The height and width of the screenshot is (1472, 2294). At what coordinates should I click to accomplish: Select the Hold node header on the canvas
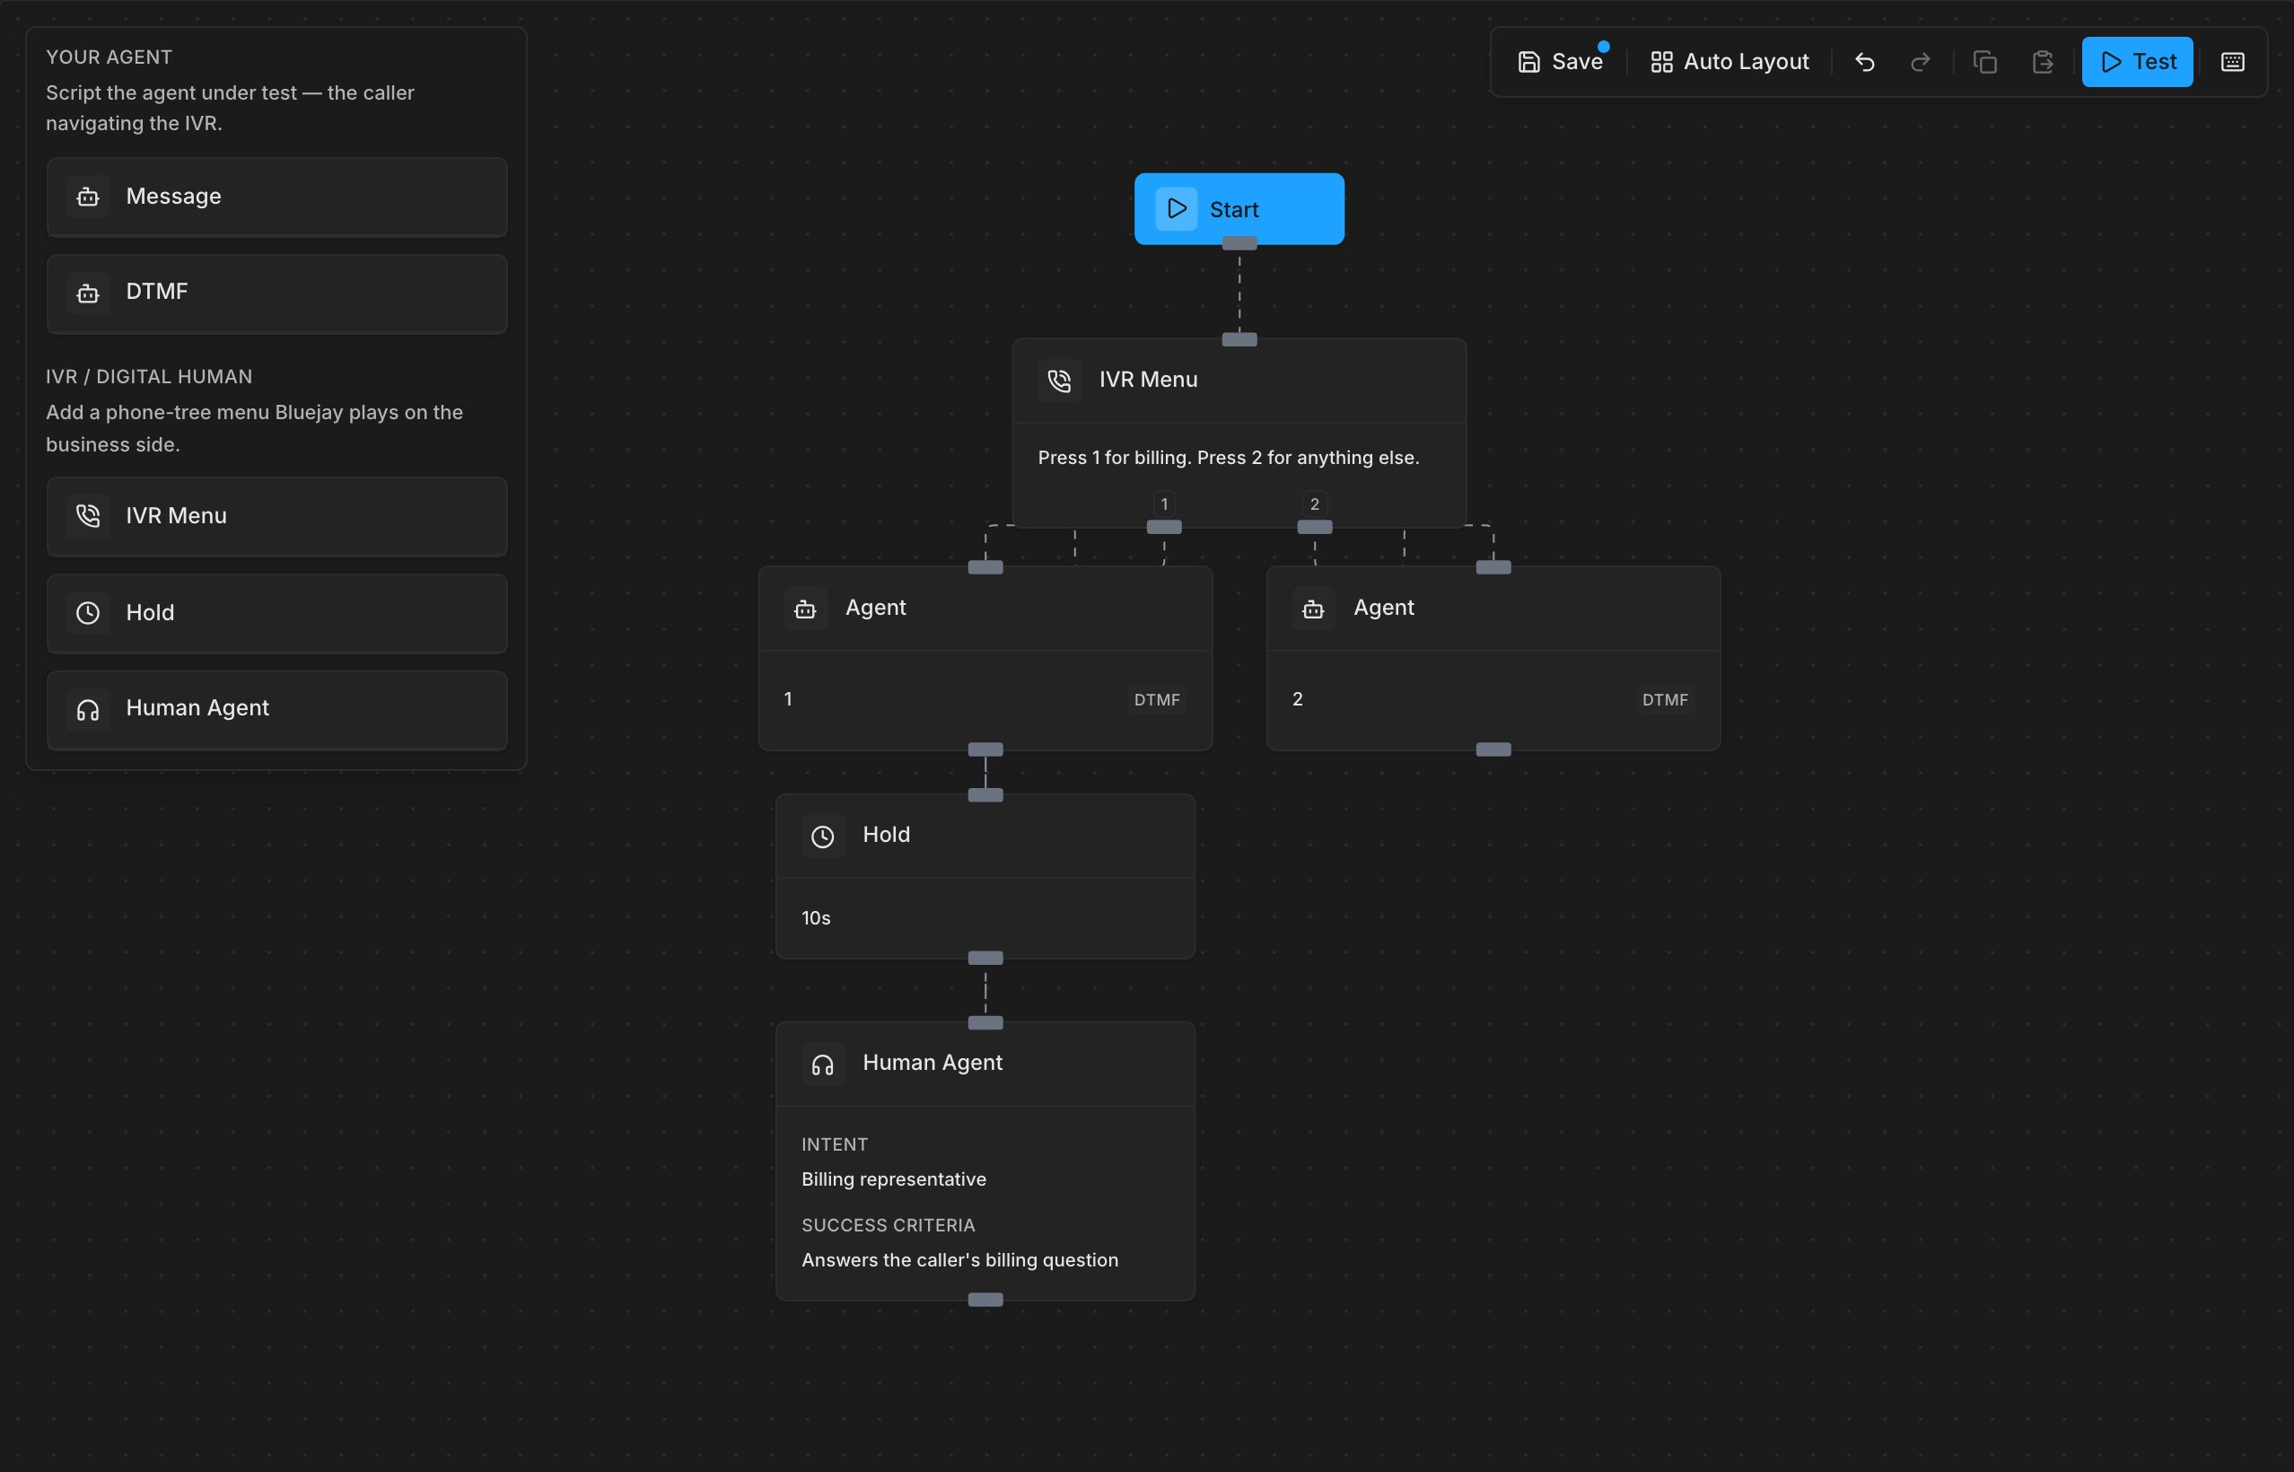(985, 837)
